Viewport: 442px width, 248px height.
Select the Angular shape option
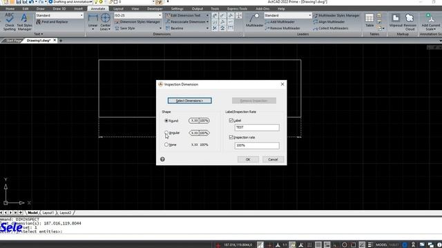166,132
